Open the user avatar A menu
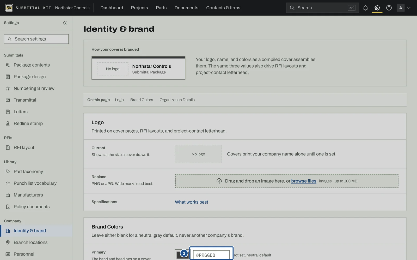This screenshot has height=260, width=417. point(401,8)
